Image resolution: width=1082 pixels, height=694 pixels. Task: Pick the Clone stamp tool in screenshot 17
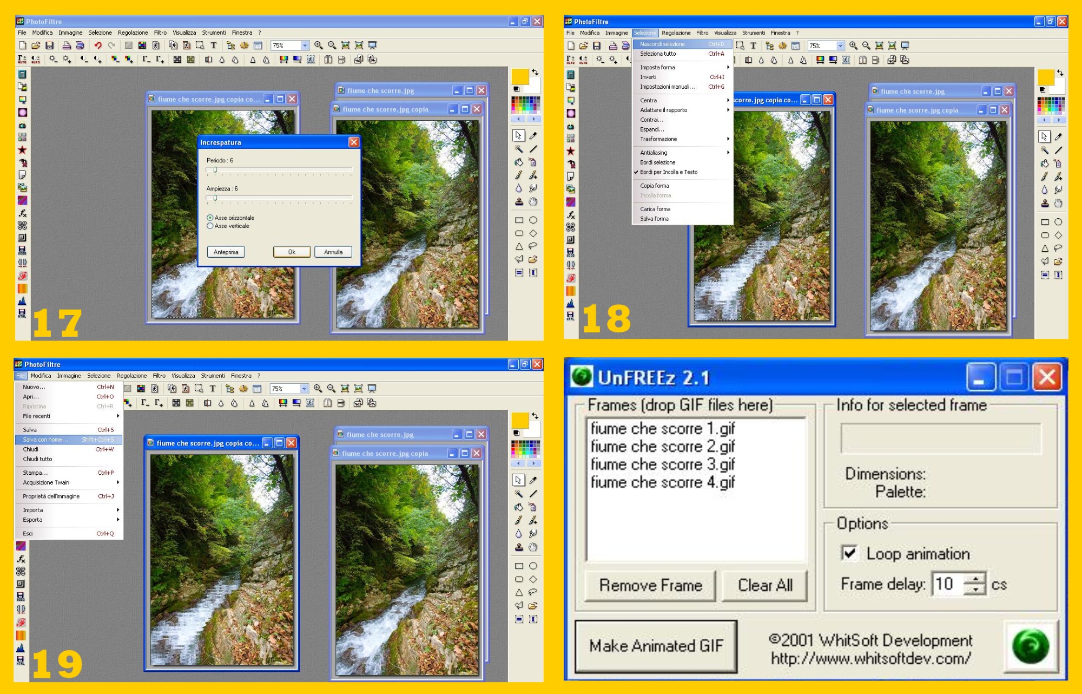click(x=519, y=201)
